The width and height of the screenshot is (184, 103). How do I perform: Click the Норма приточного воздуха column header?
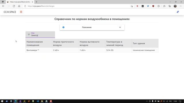pyautogui.click(x=65, y=43)
